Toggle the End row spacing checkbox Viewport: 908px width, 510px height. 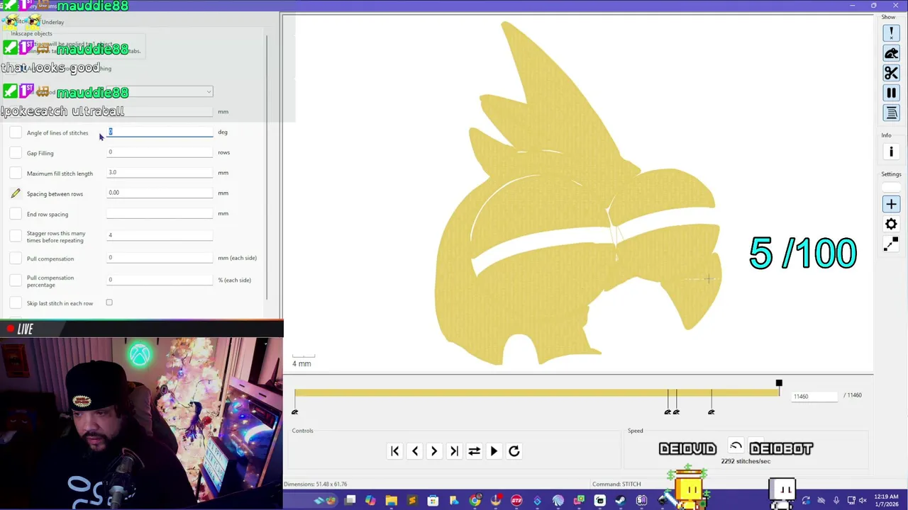[x=16, y=214]
